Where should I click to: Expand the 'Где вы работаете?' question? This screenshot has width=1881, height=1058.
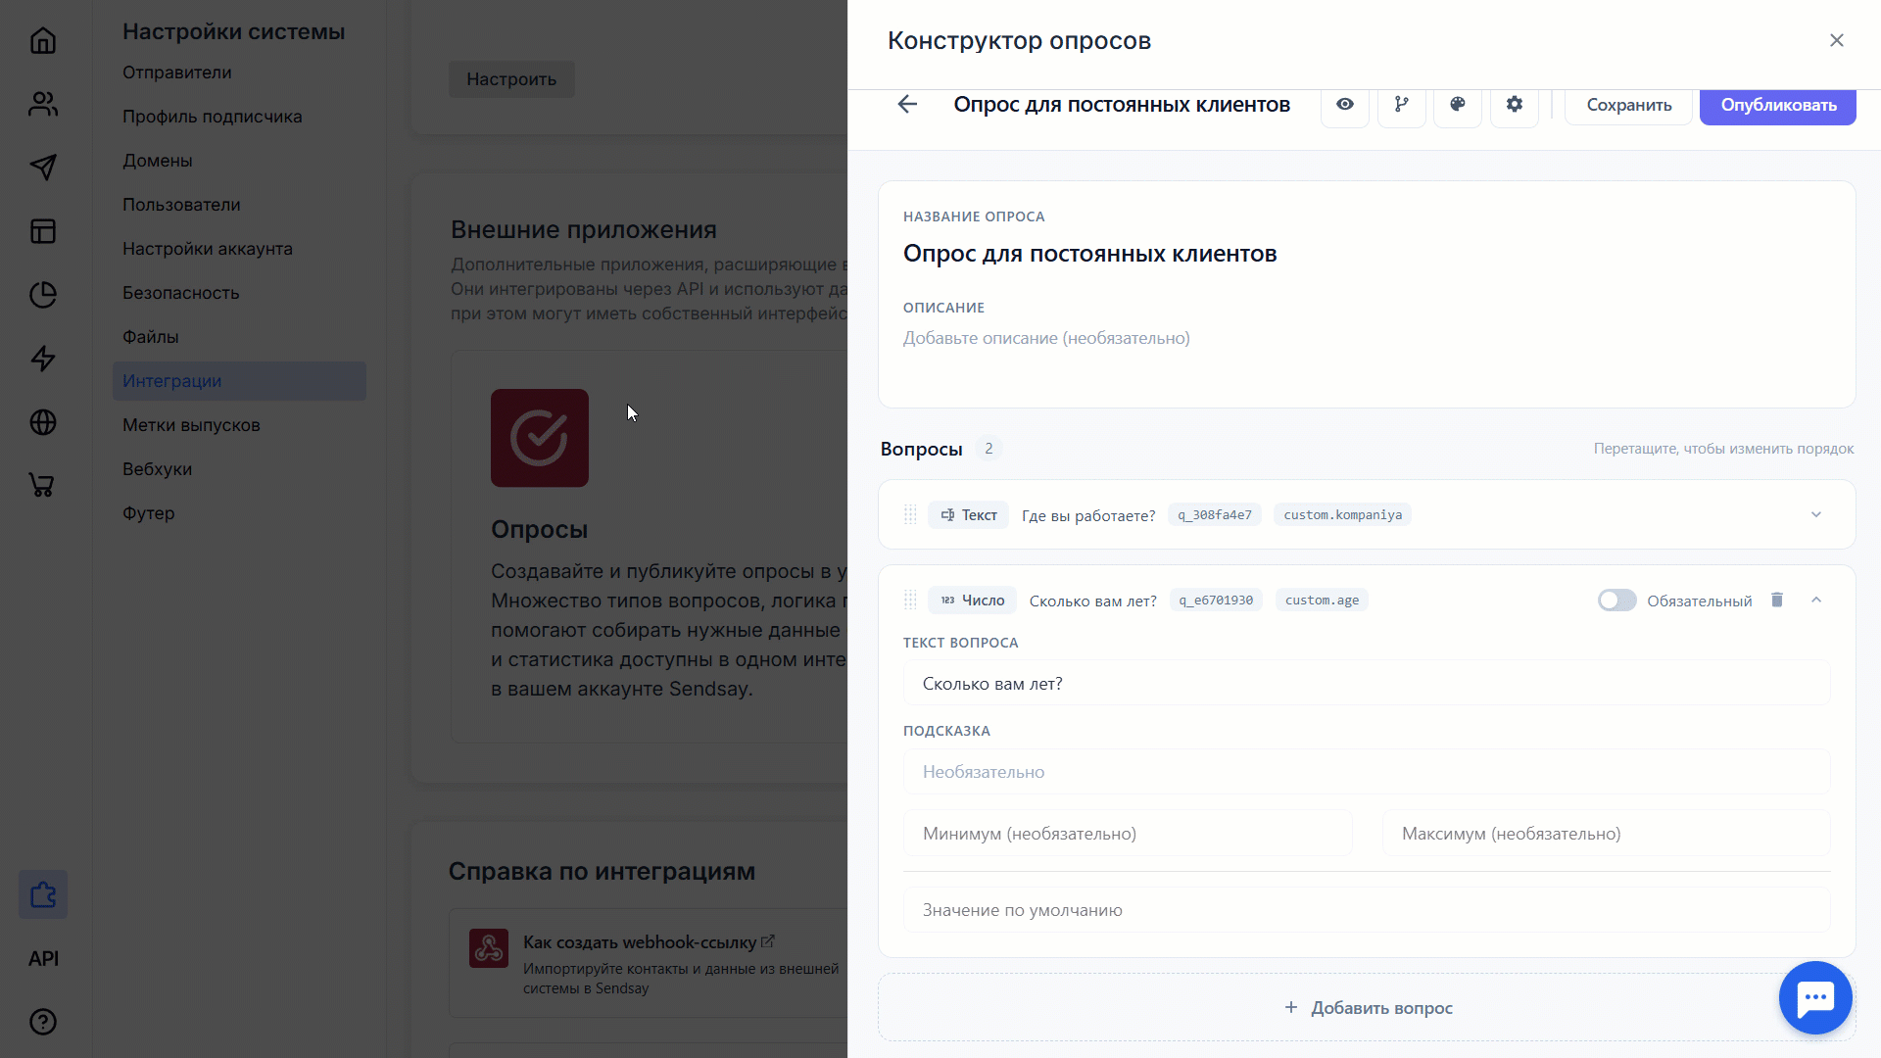click(x=1816, y=514)
